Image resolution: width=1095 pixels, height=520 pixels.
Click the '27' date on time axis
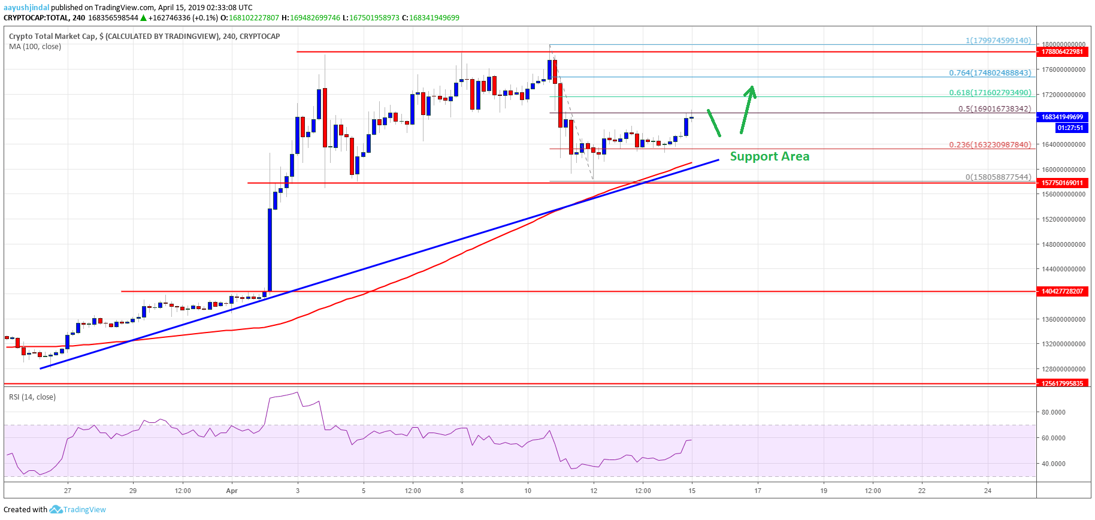point(68,491)
